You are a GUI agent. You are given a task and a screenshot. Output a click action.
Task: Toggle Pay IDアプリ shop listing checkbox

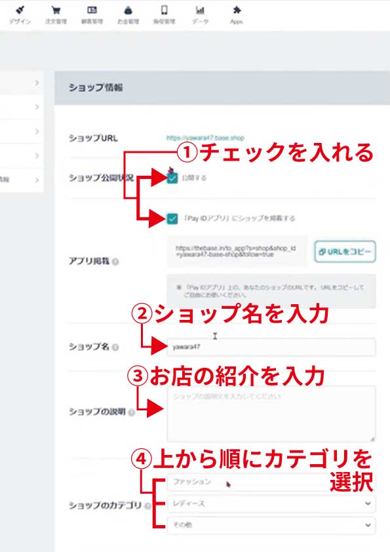coord(172,218)
